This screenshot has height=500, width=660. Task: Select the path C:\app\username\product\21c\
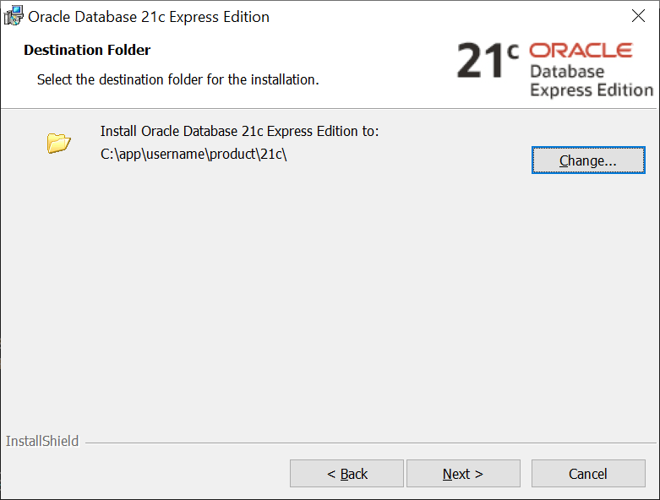(194, 155)
